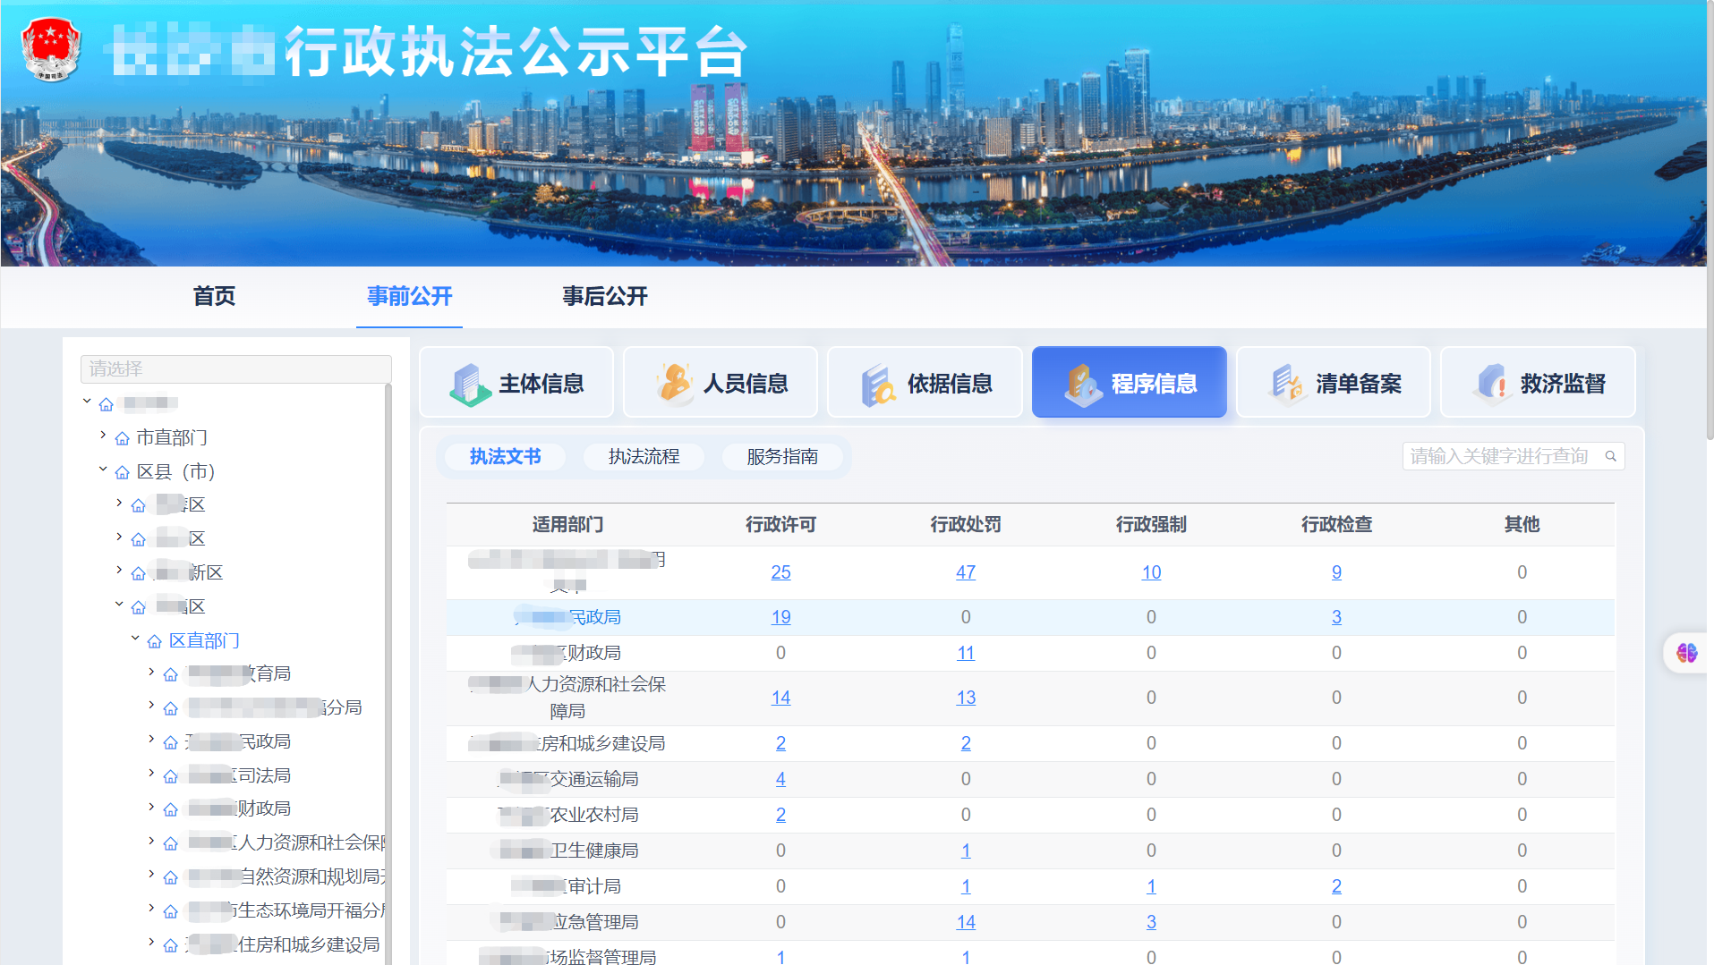Switch to 服务指南

[x=782, y=456]
